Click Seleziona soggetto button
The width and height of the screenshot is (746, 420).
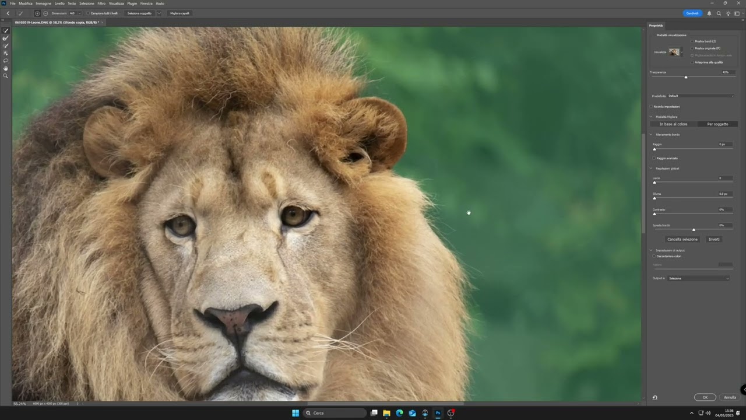pyautogui.click(x=139, y=13)
